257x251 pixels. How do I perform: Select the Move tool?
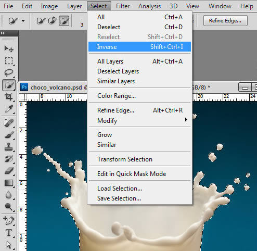point(9,49)
